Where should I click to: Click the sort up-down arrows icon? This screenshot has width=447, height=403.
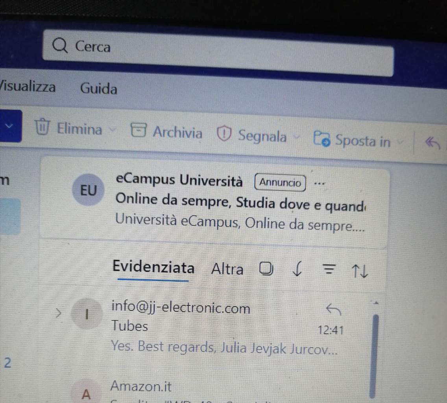coord(360,271)
